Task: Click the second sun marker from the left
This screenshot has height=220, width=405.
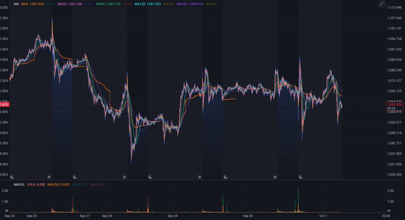Action: [x=125, y=177]
